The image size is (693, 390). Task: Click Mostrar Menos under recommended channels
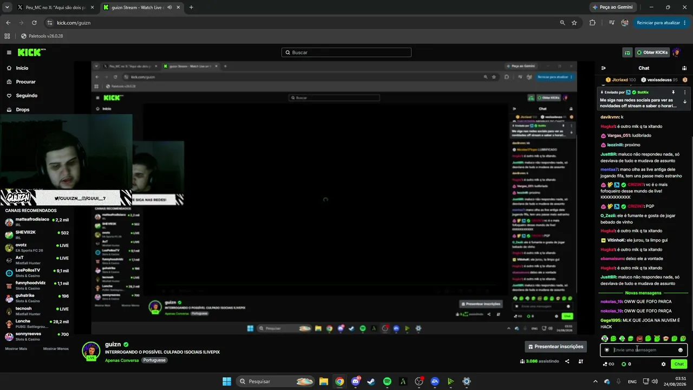(x=56, y=349)
